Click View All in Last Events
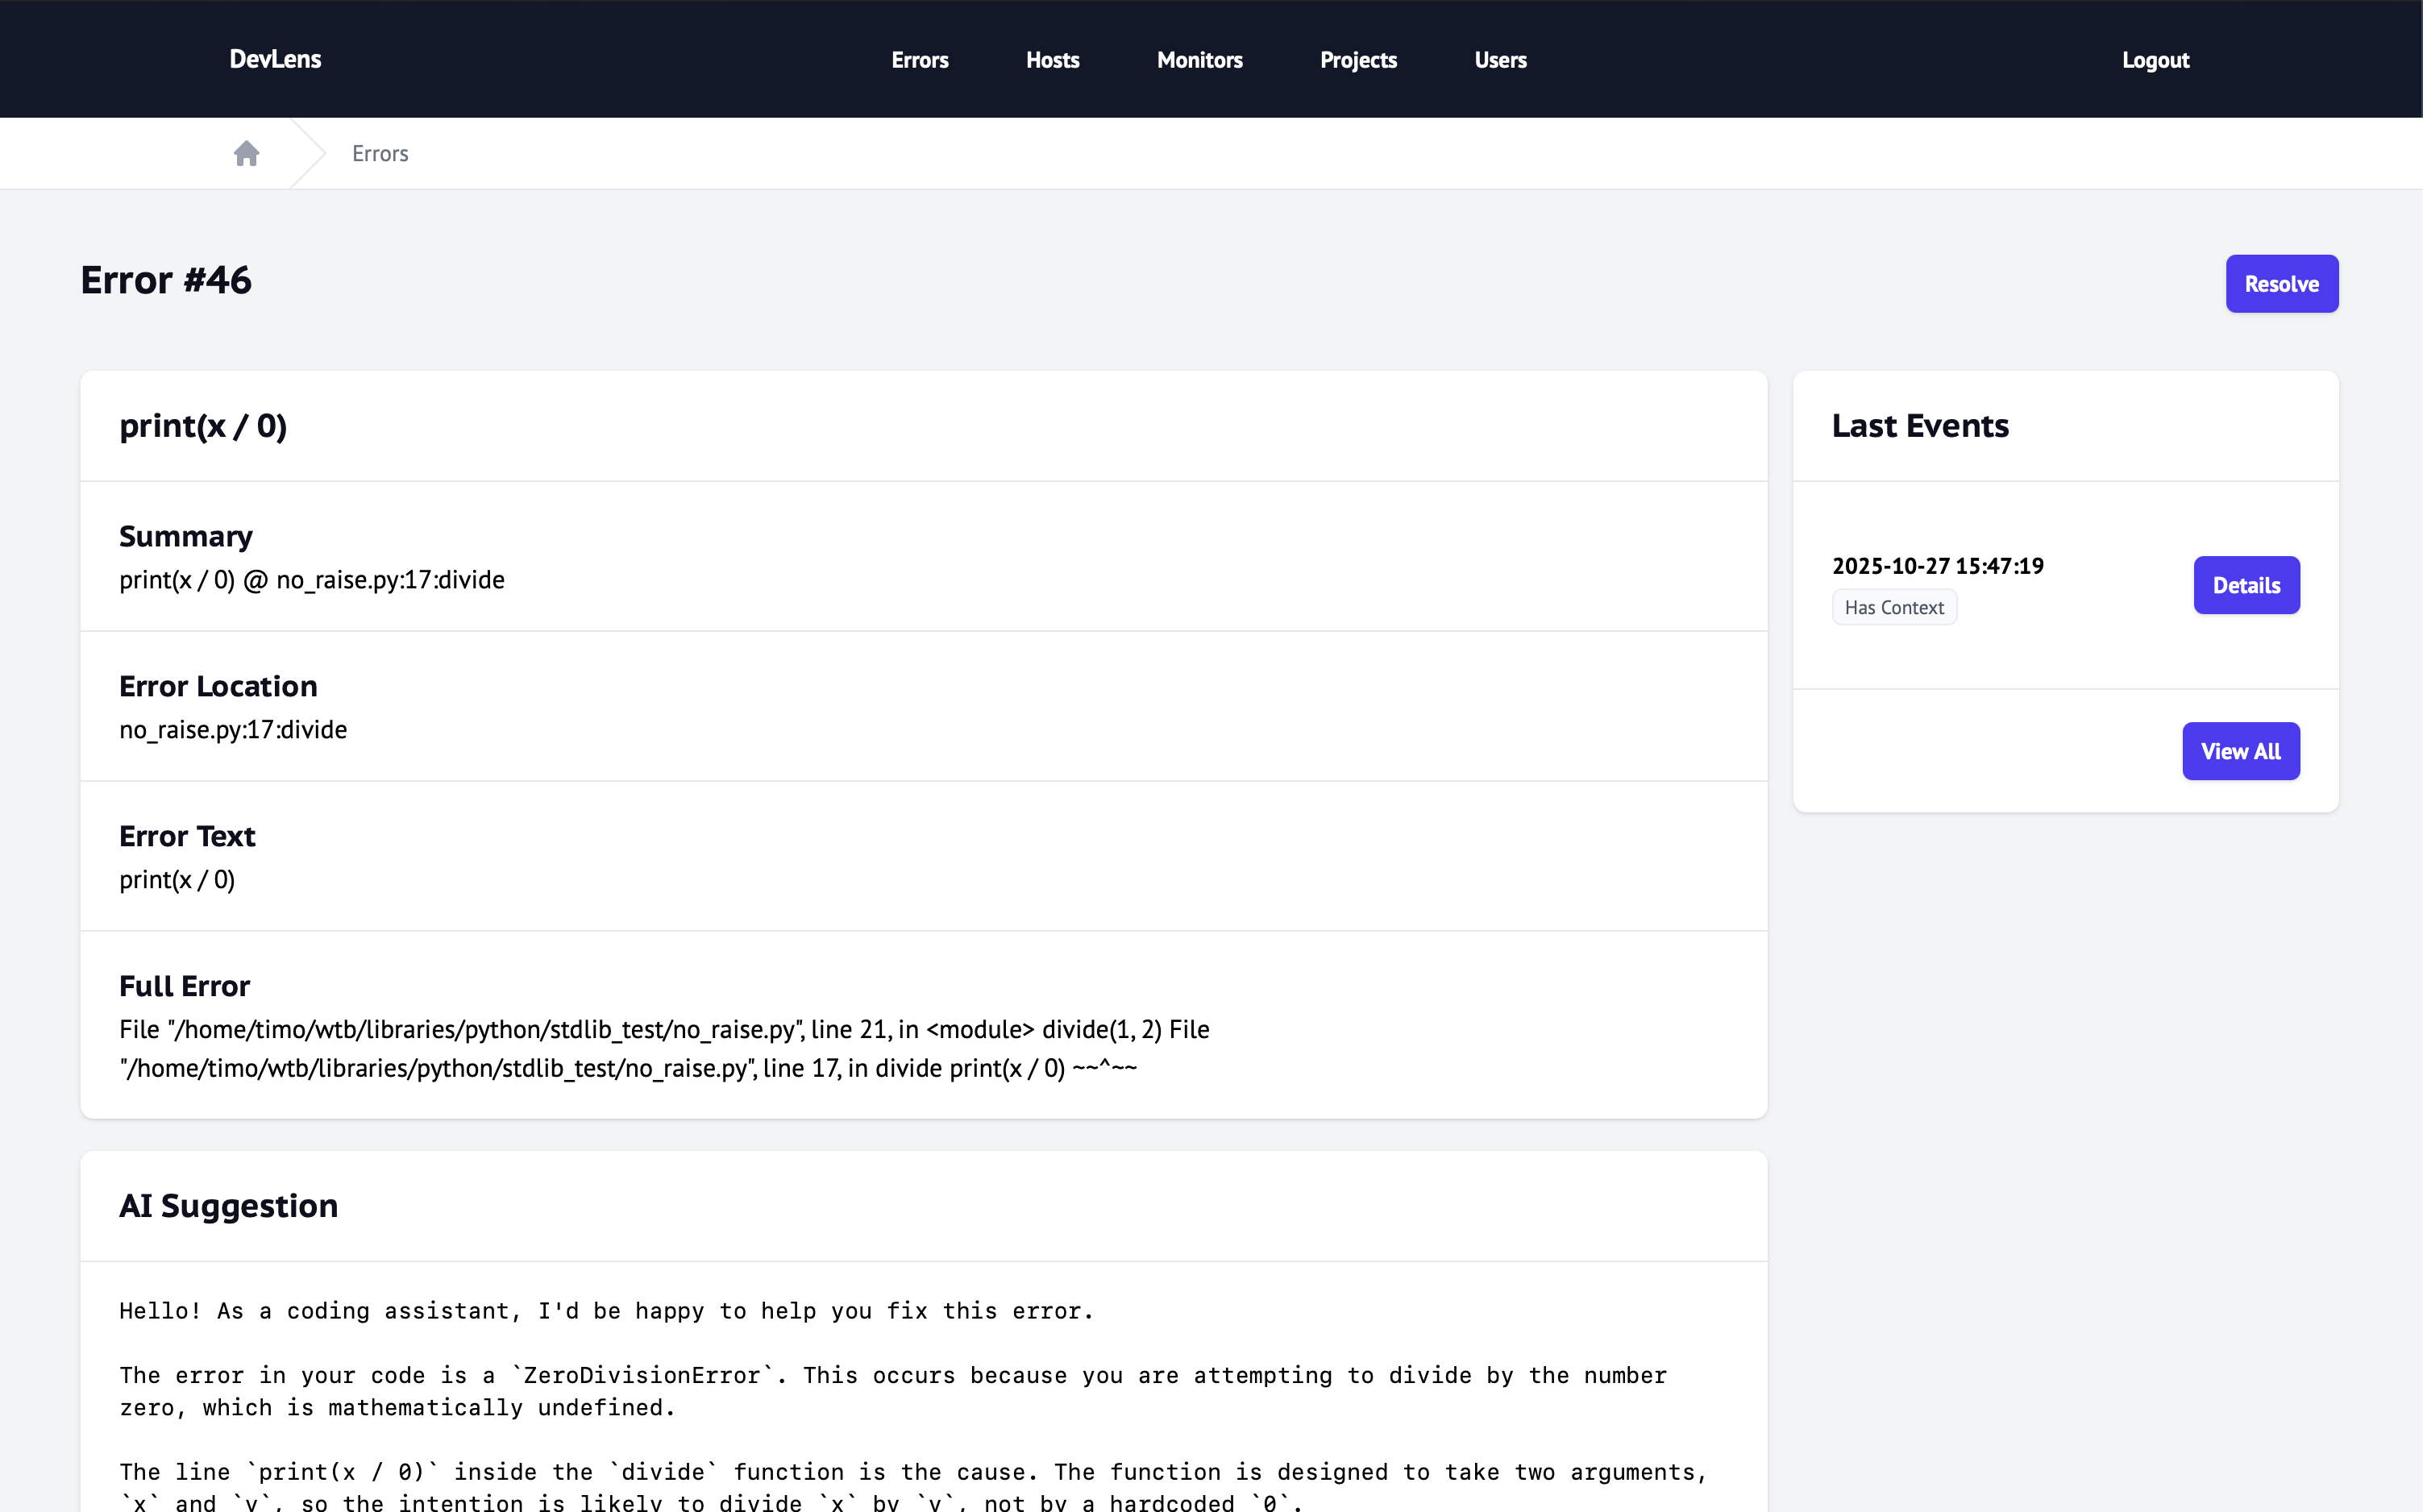This screenshot has height=1512, width=2423. (2240, 751)
